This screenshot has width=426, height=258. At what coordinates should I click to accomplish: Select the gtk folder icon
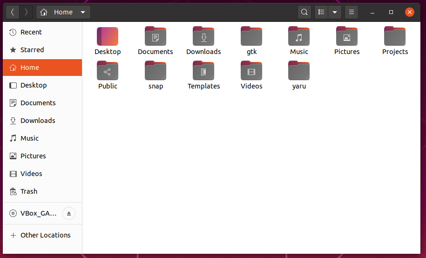coord(251,36)
